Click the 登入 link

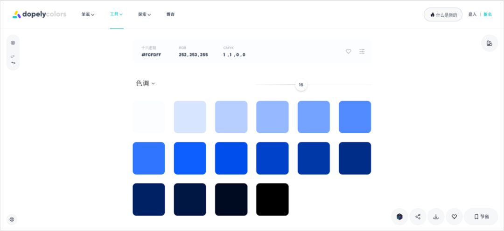(472, 14)
